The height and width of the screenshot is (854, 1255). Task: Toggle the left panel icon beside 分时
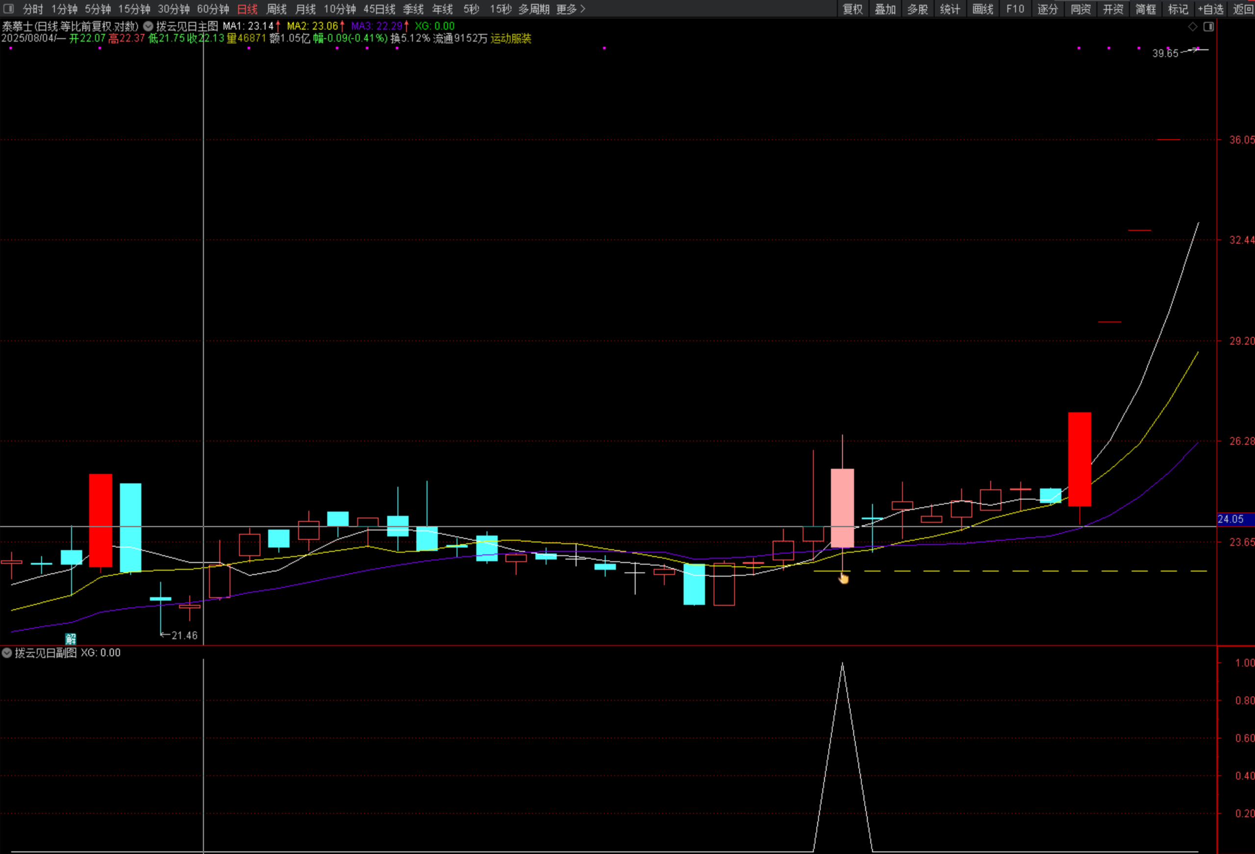[8, 9]
